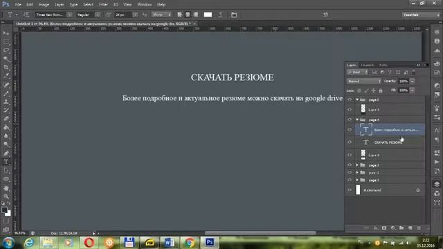This screenshot has height=249, width=443.
Task: Hide Layer 4 visibility
Action: 350,155
